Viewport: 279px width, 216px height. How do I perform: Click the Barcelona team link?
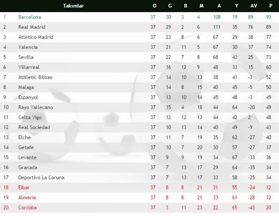coord(30,17)
